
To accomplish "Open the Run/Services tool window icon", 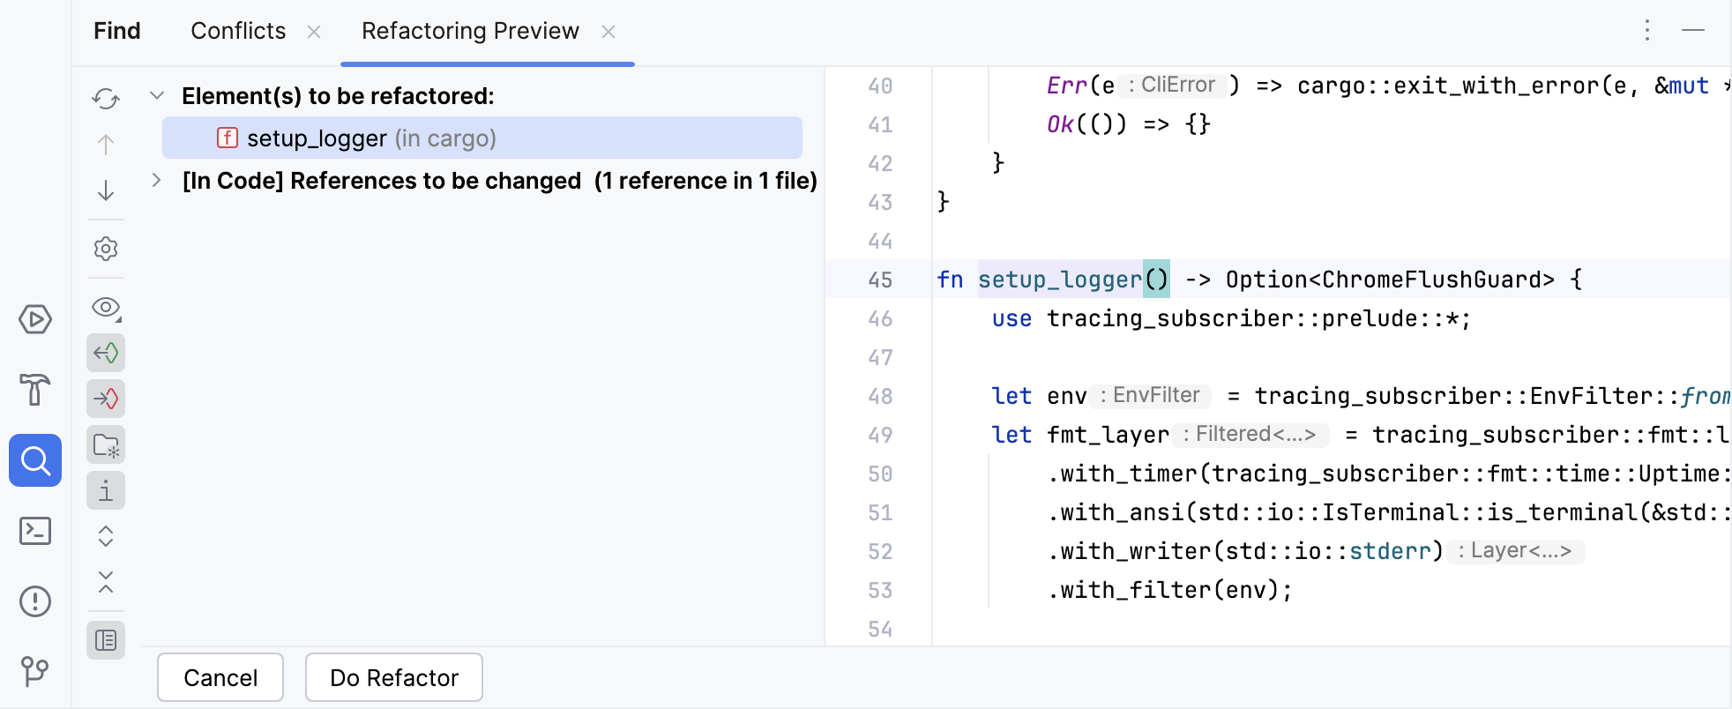I will [35, 319].
